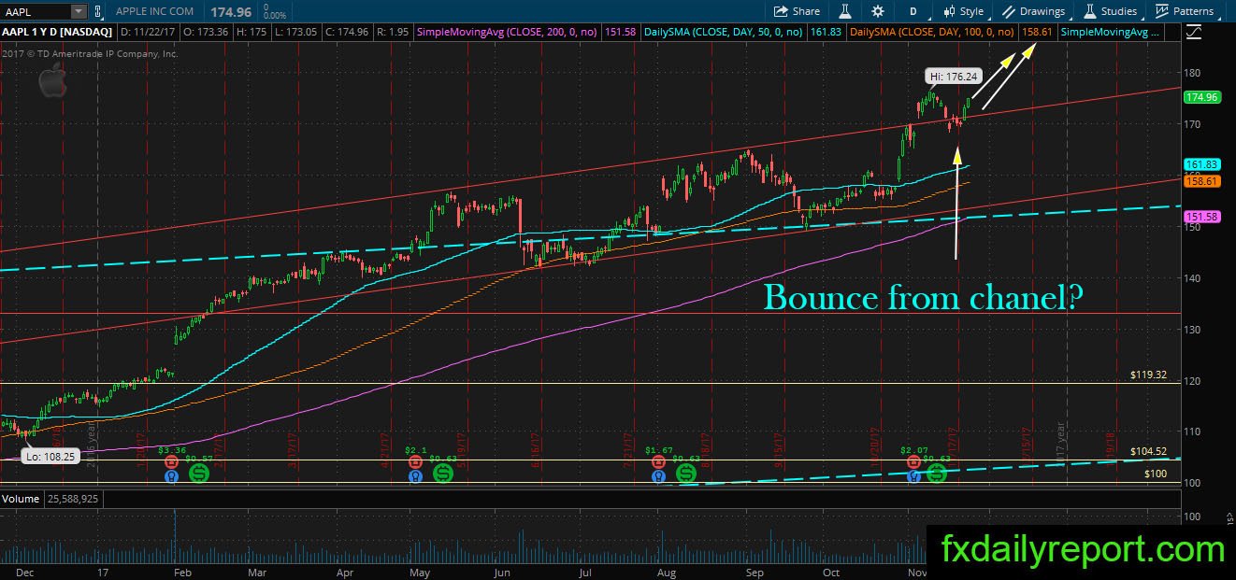Click the Volume study label
This screenshot has width=1236, height=580.
[x=21, y=499]
